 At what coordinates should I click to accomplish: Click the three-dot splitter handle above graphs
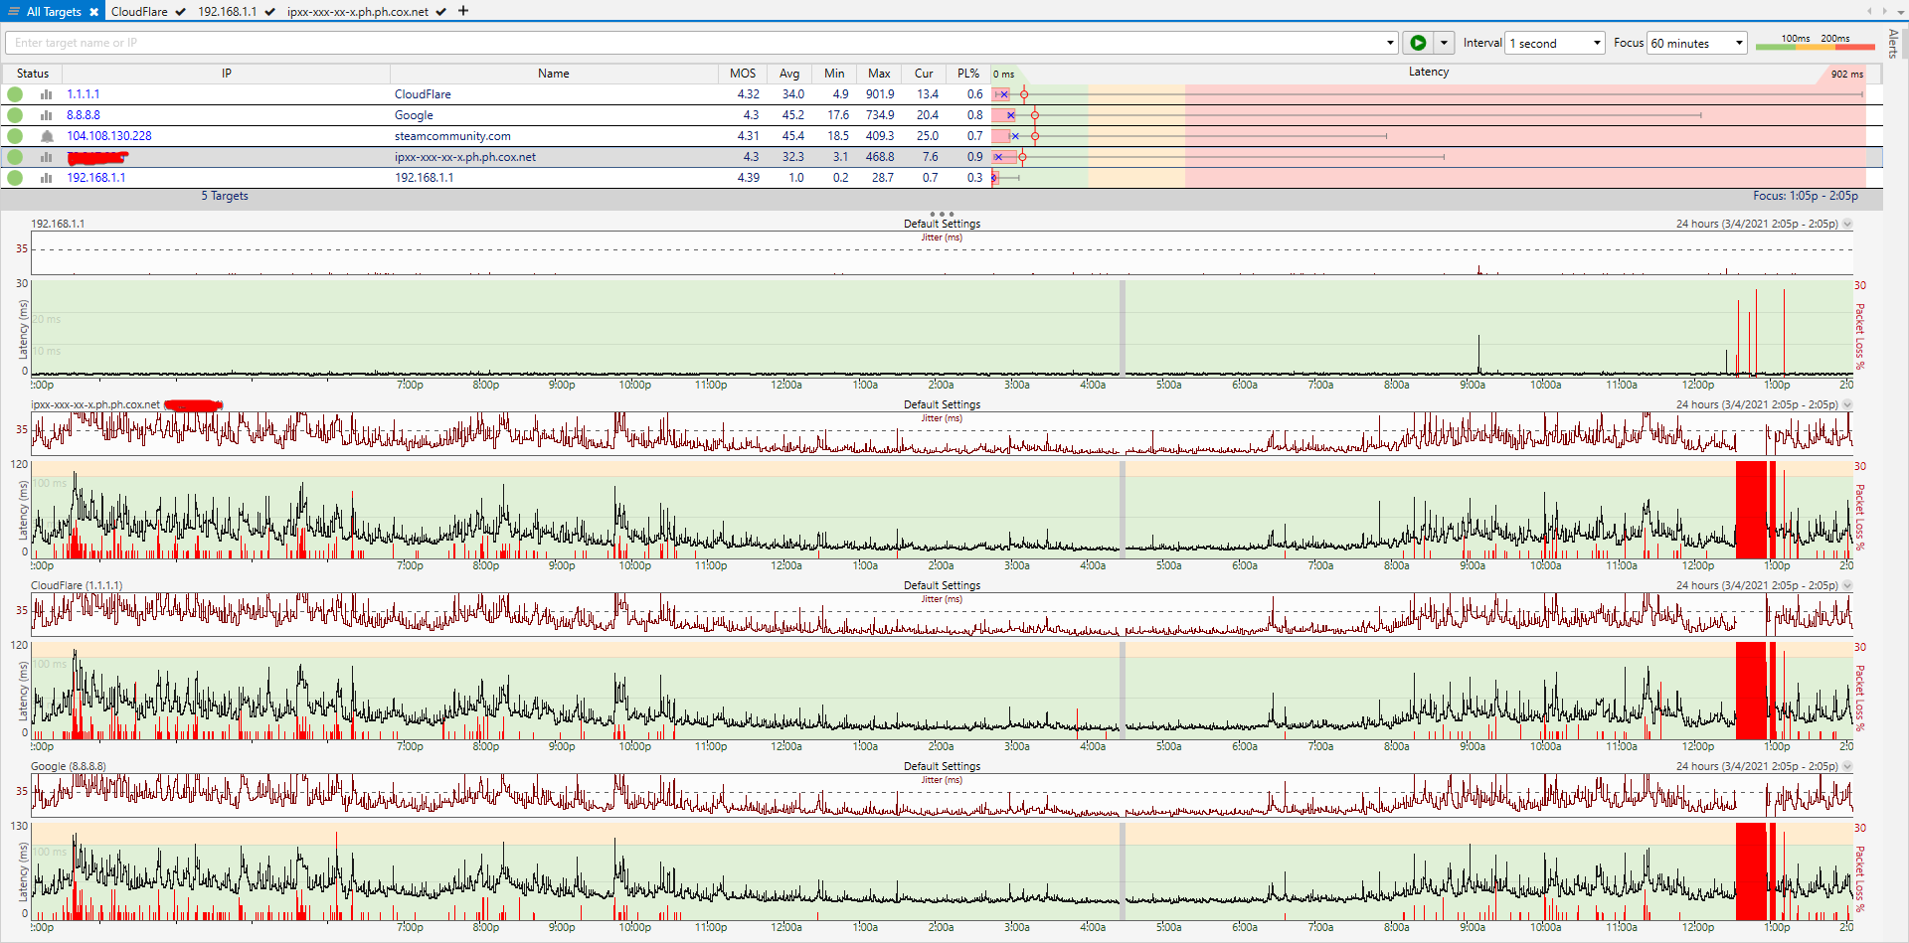pyautogui.click(x=942, y=214)
